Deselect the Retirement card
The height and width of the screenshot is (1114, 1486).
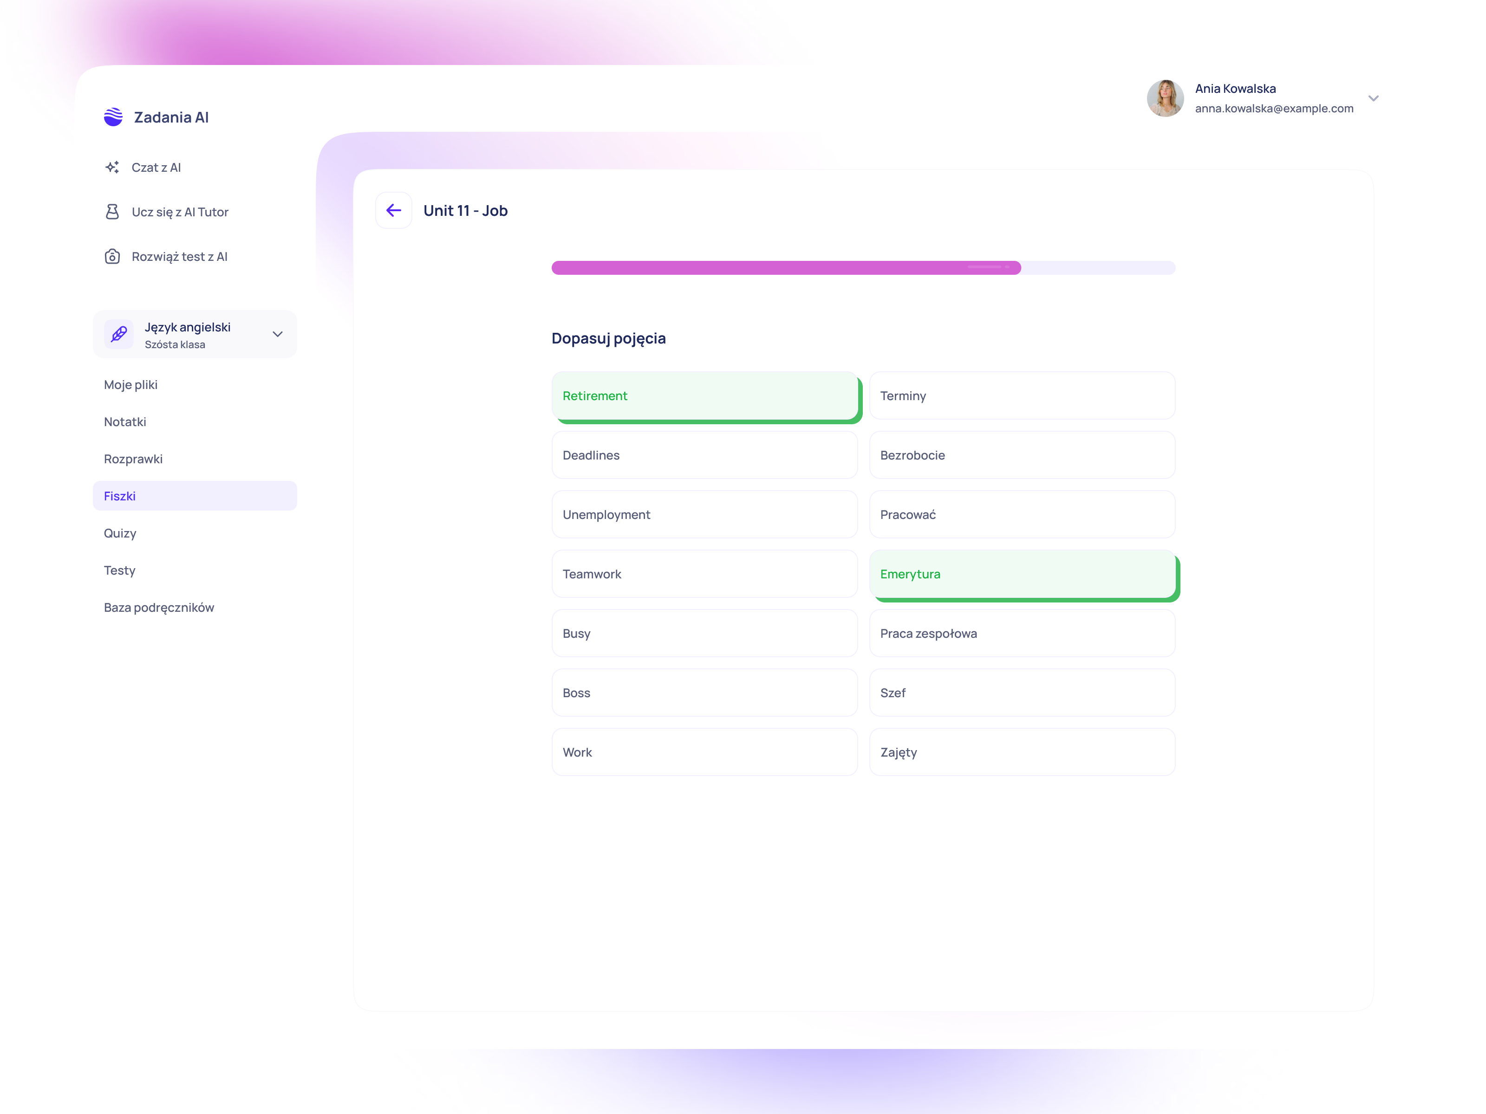[x=704, y=396]
